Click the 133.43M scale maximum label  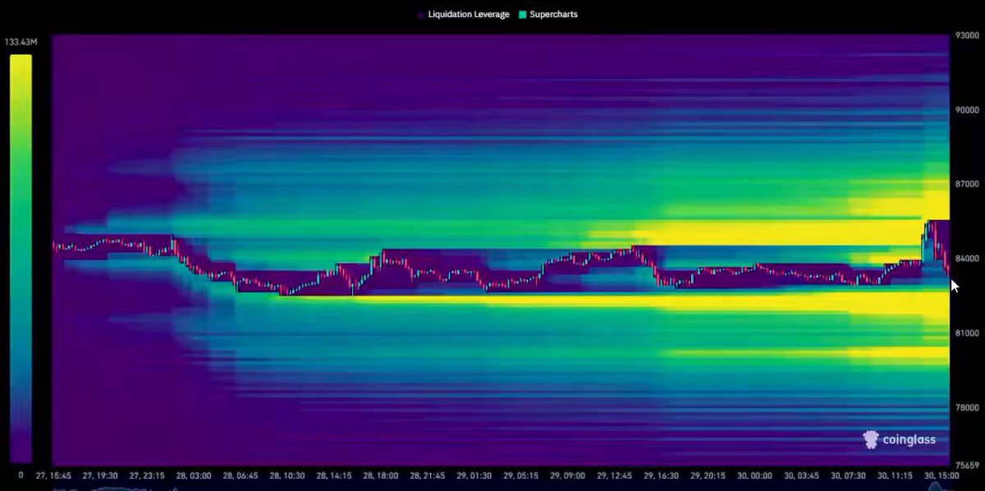point(19,43)
